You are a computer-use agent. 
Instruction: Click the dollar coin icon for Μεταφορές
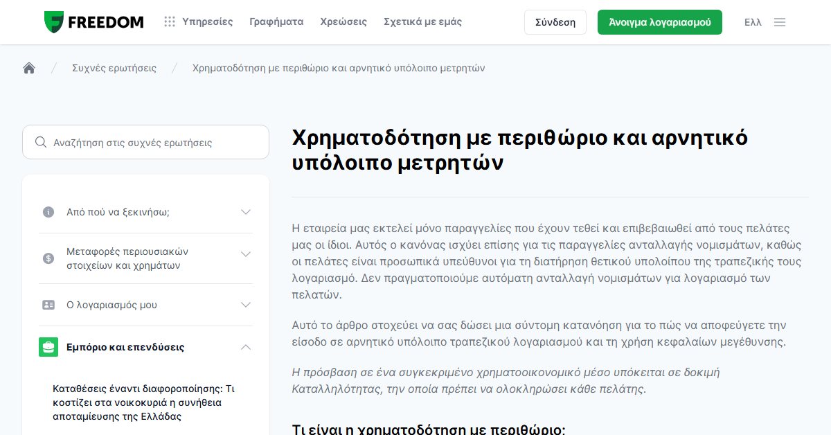pos(48,258)
